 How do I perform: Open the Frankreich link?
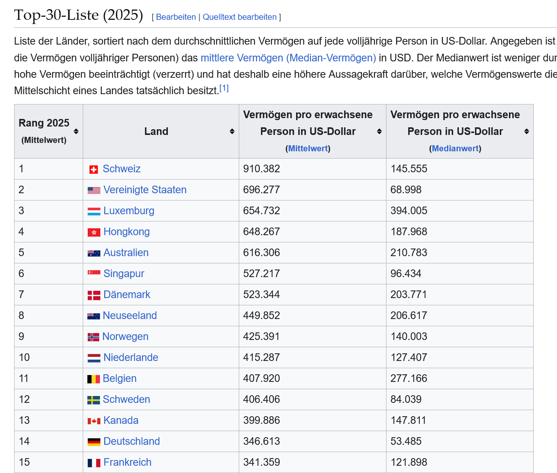click(x=127, y=462)
